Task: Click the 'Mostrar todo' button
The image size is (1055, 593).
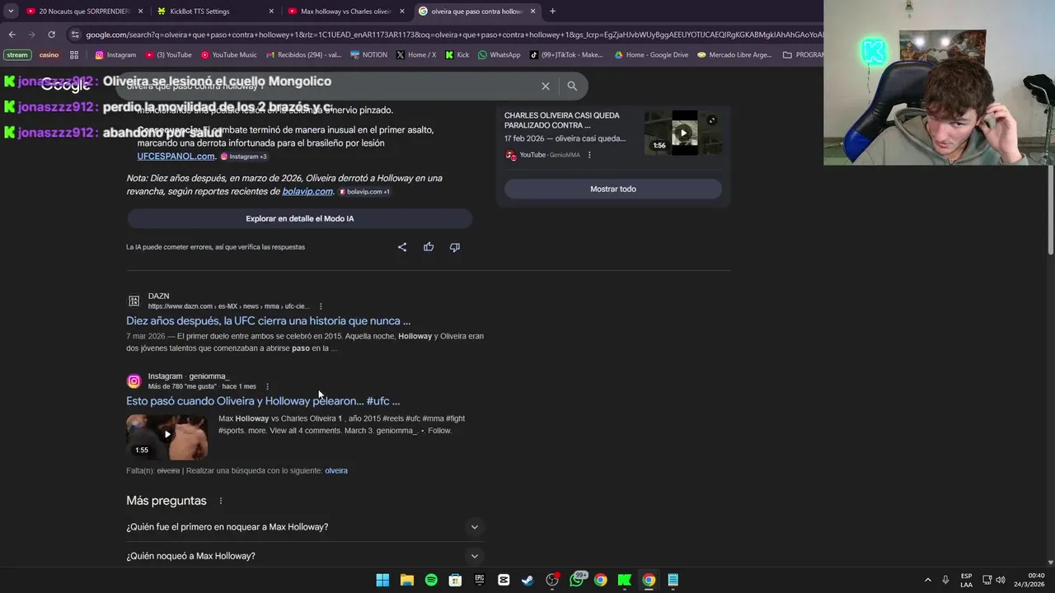Action: [x=612, y=189]
